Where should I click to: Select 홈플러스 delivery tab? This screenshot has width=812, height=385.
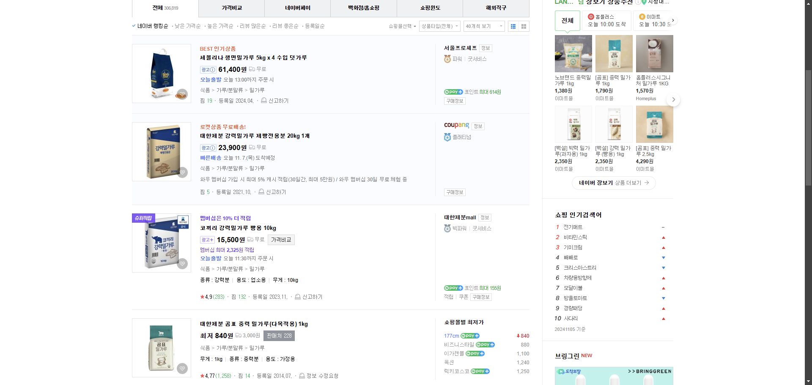point(607,21)
